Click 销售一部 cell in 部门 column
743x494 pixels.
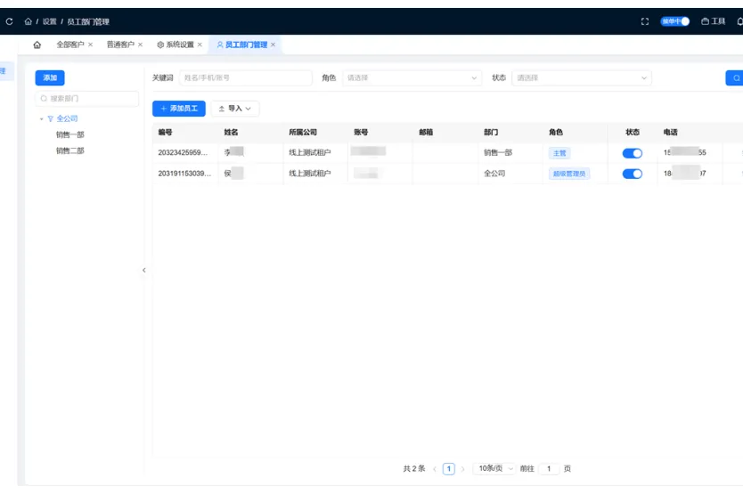(x=498, y=152)
